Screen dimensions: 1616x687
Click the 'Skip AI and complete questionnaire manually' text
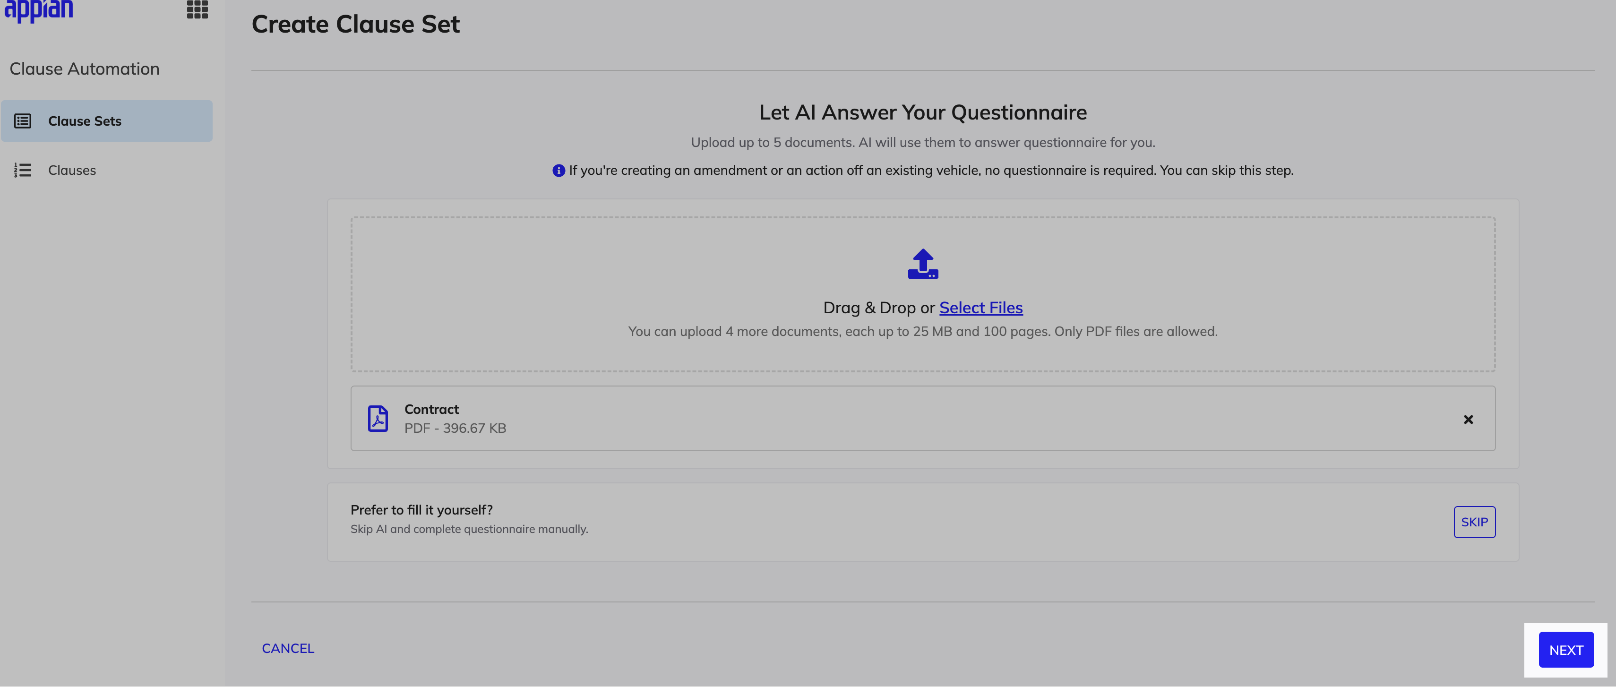[469, 530]
